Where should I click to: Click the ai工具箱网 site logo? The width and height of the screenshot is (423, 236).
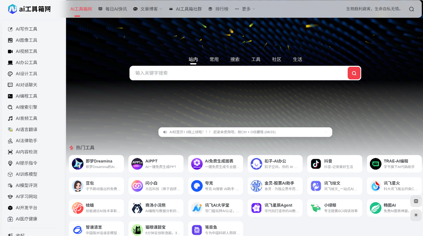(x=30, y=9)
